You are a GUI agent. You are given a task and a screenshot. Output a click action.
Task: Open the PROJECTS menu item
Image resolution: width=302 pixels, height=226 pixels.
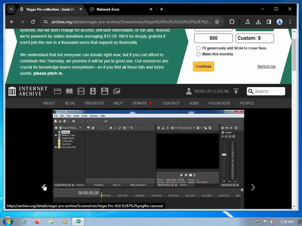coord(94,103)
